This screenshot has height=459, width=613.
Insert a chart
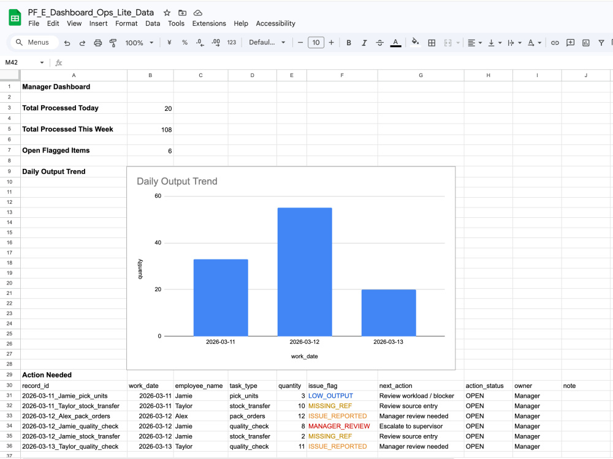click(585, 43)
